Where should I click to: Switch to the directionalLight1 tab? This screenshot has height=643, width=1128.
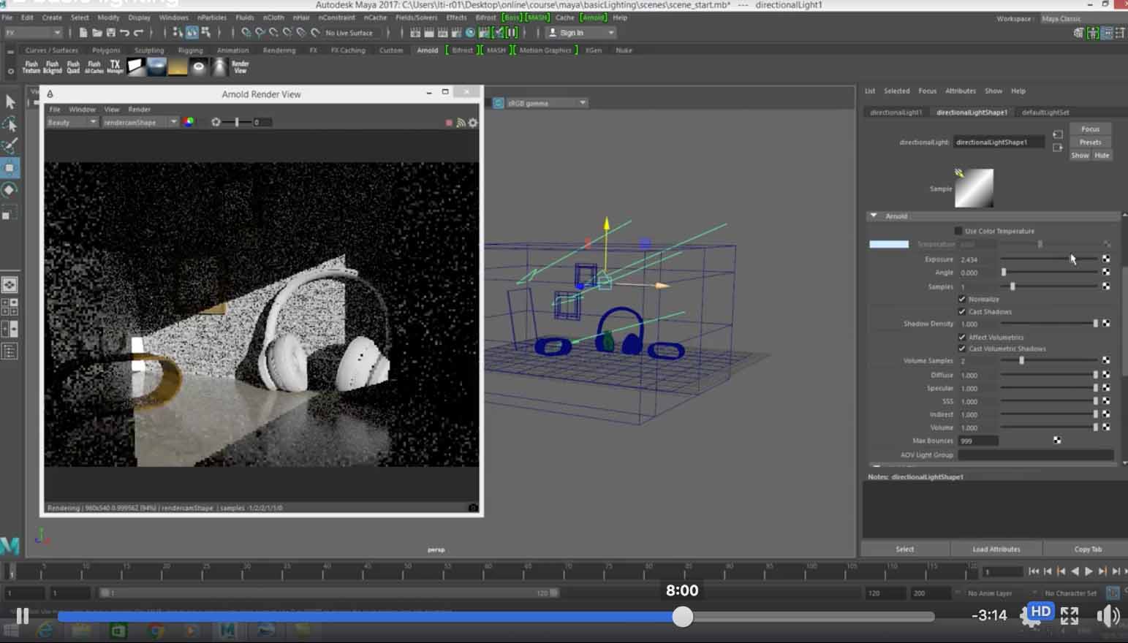click(x=896, y=113)
